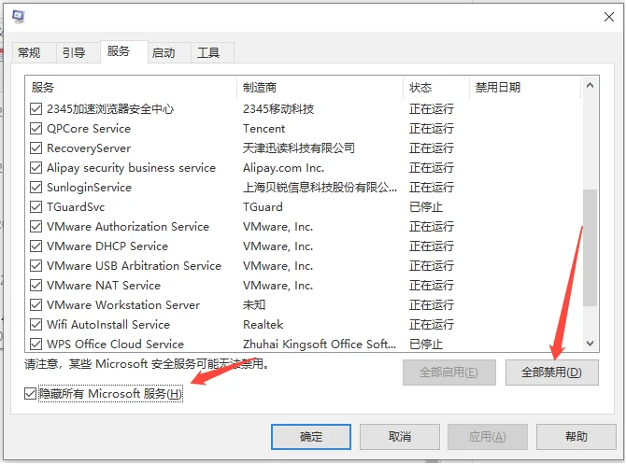The width and height of the screenshot is (626, 464).
Task: Click the 确定 button
Action: click(311, 437)
